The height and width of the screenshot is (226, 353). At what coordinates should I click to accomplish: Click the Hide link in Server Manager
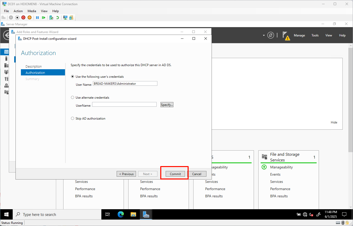[334, 122]
